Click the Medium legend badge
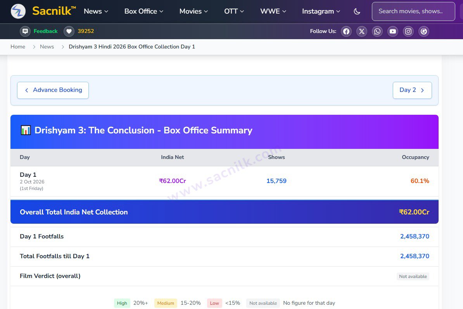The height and width of the screenshot is (309, 463). (166, 303)
